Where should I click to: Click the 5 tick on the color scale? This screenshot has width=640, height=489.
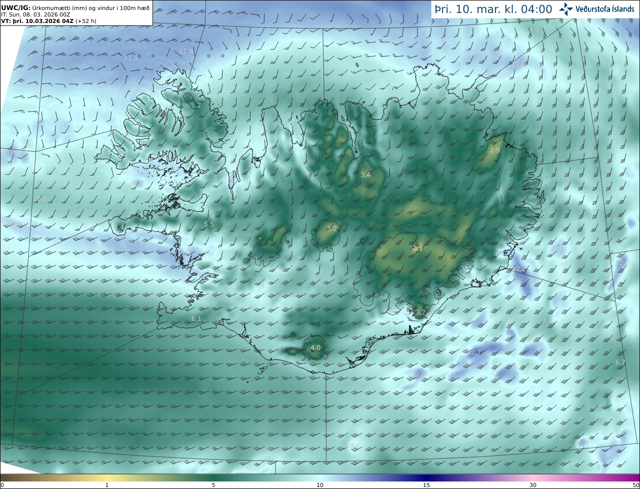[x=213, y=485]
